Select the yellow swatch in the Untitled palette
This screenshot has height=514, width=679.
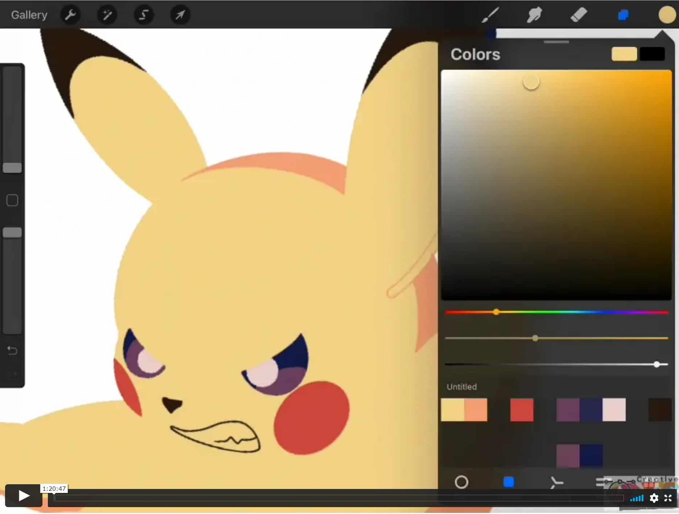[x=452, y=411]
